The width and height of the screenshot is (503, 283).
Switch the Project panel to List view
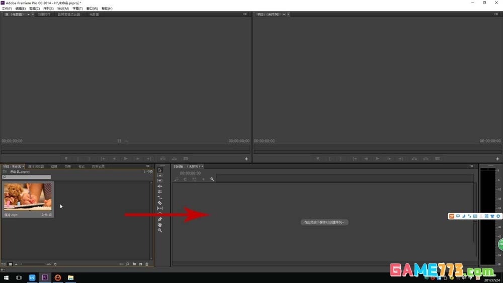(4, 264)
